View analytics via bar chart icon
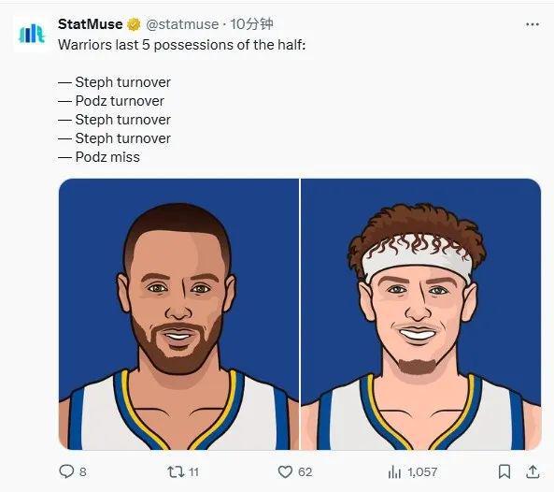Image resolution: width=554 pixels, height=492 pixels. tap(394, 471)
